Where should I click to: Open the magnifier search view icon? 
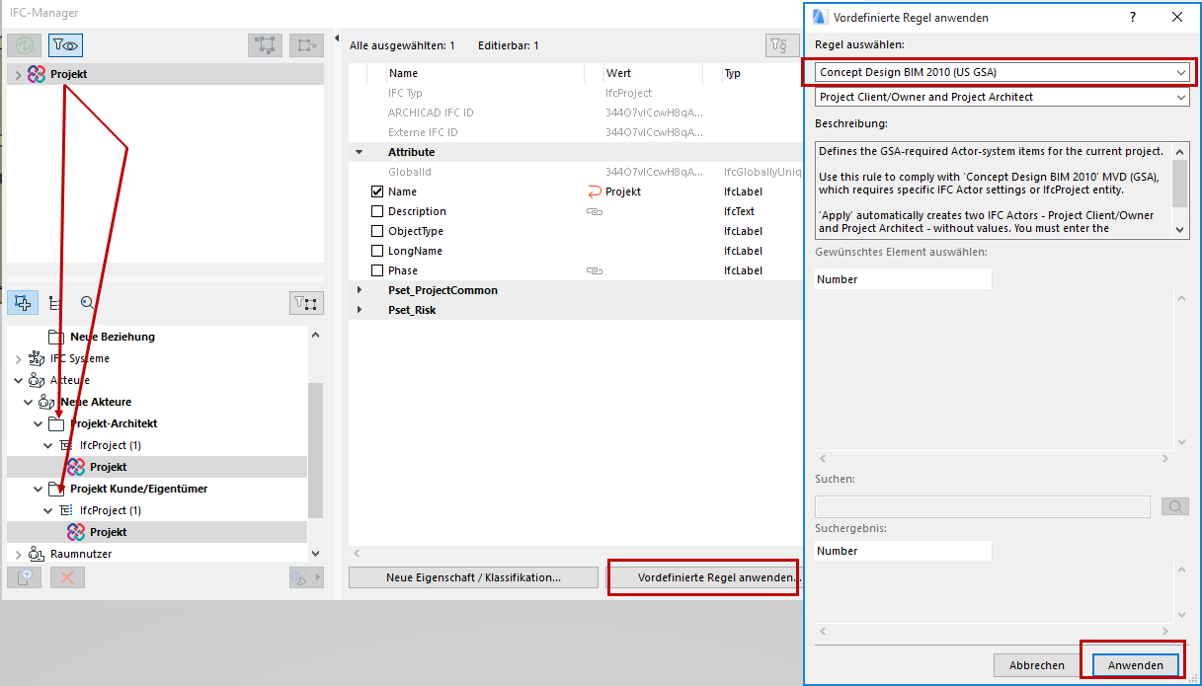87,303
